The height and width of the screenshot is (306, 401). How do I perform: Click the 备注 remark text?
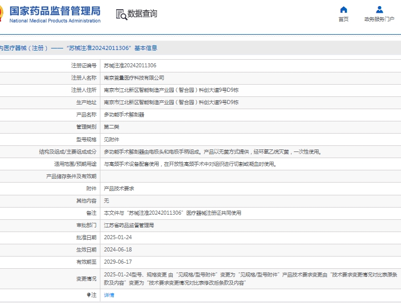click(172, 213)
